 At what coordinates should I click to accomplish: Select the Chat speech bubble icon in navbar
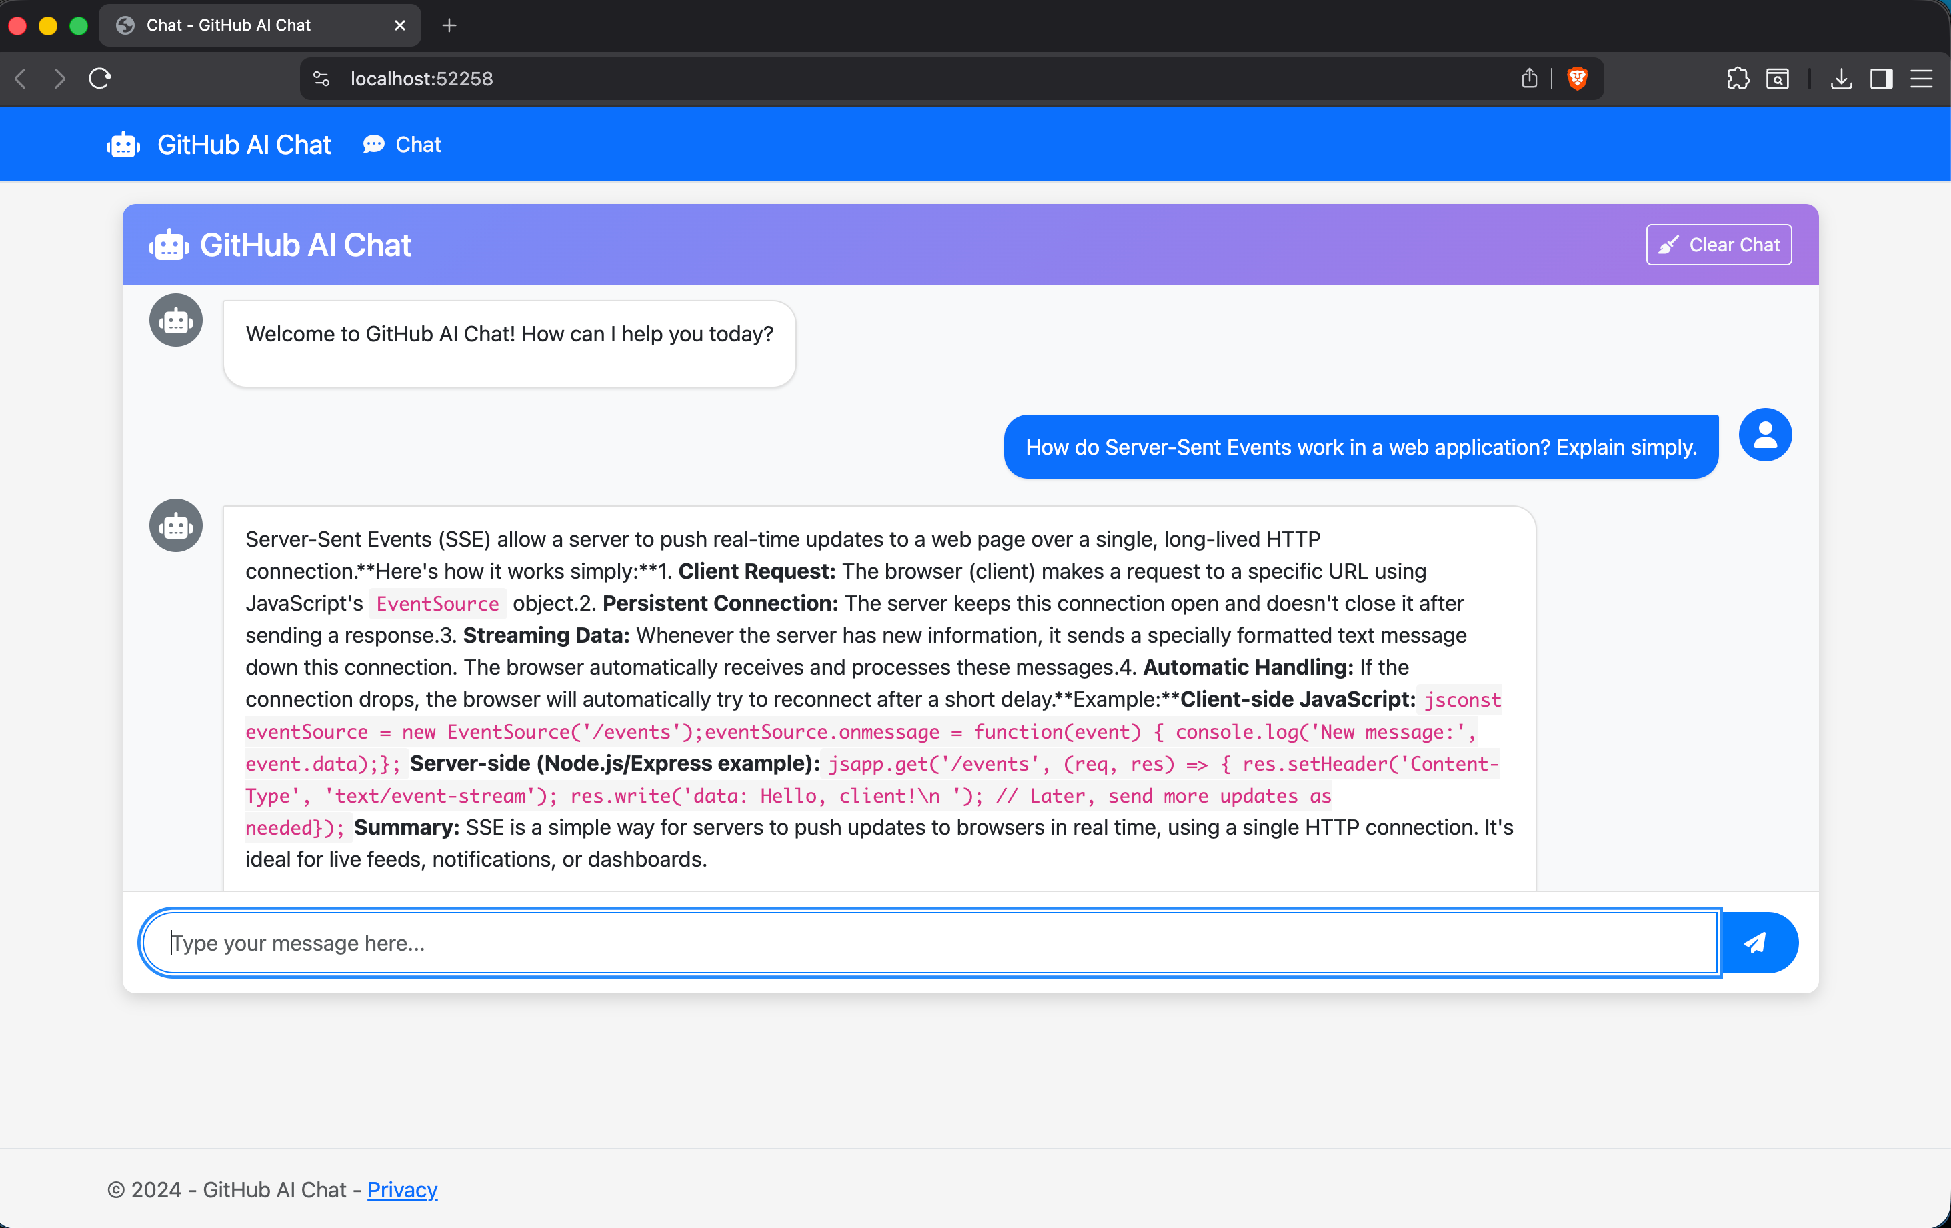(373, 144)
